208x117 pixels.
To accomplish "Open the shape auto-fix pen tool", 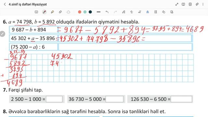I will [123, 12].
